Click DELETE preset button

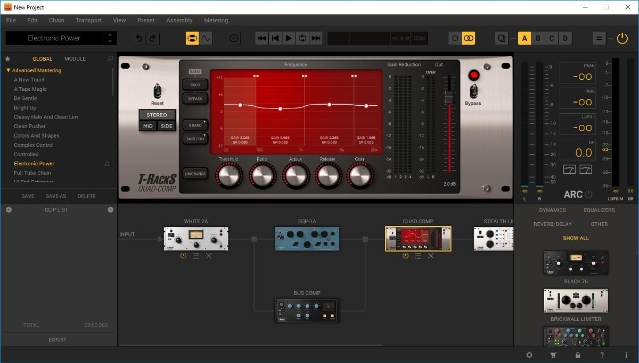86,197
